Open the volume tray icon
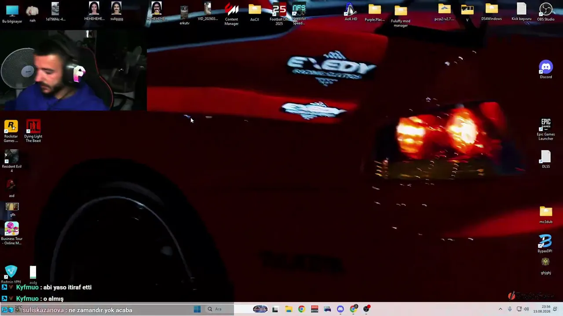563x316 pixels. 526,309
